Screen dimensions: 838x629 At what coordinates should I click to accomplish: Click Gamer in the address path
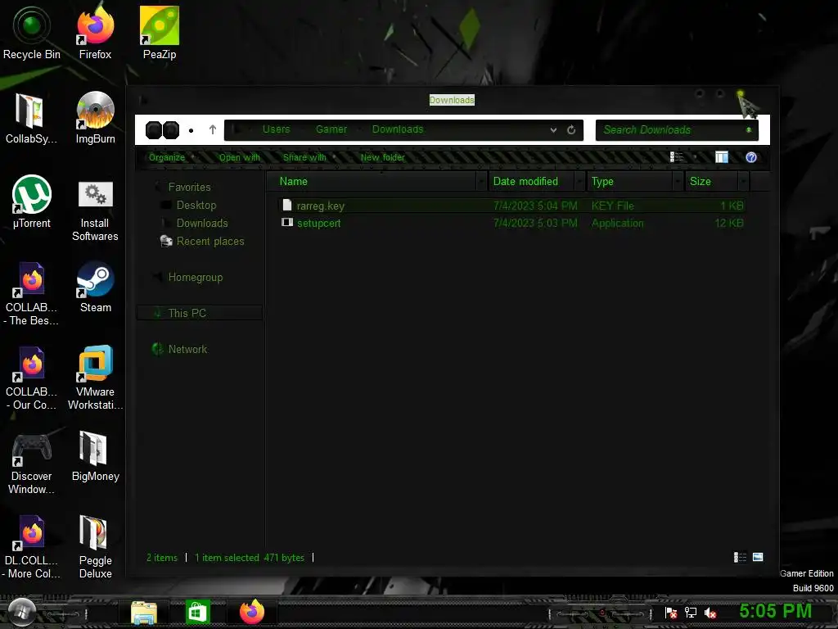click(x=331, y=129)
